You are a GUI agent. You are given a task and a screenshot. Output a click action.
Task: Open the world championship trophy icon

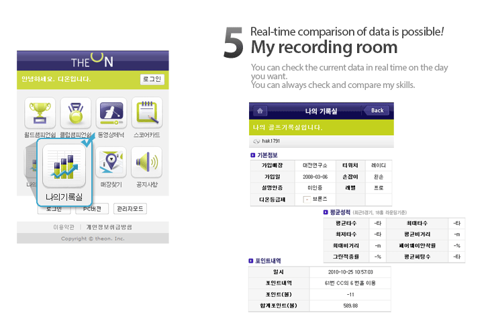40,113
